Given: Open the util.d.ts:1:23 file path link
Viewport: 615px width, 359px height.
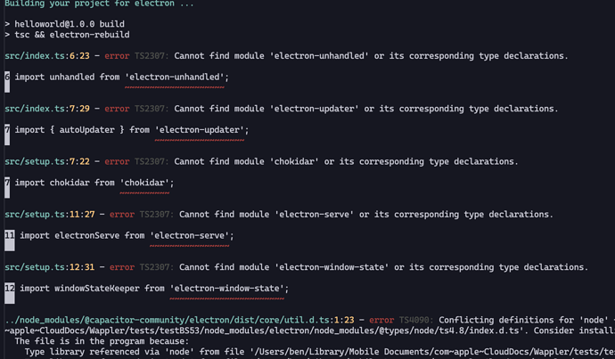Looking at the screenshot, I should click(179, 320).
